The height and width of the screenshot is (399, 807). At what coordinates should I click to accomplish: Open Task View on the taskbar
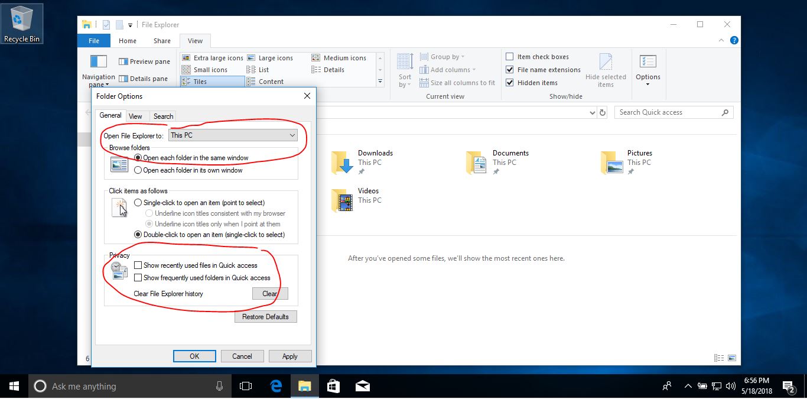(x=246, y=386)
